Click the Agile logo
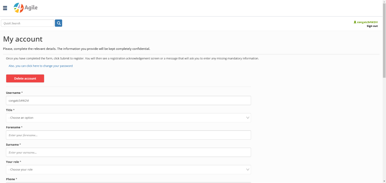 26,8
